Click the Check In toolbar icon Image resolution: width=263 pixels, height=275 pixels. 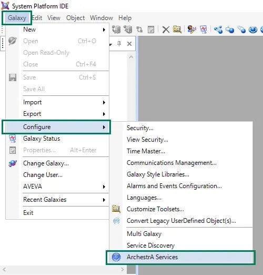pos(128,30)
